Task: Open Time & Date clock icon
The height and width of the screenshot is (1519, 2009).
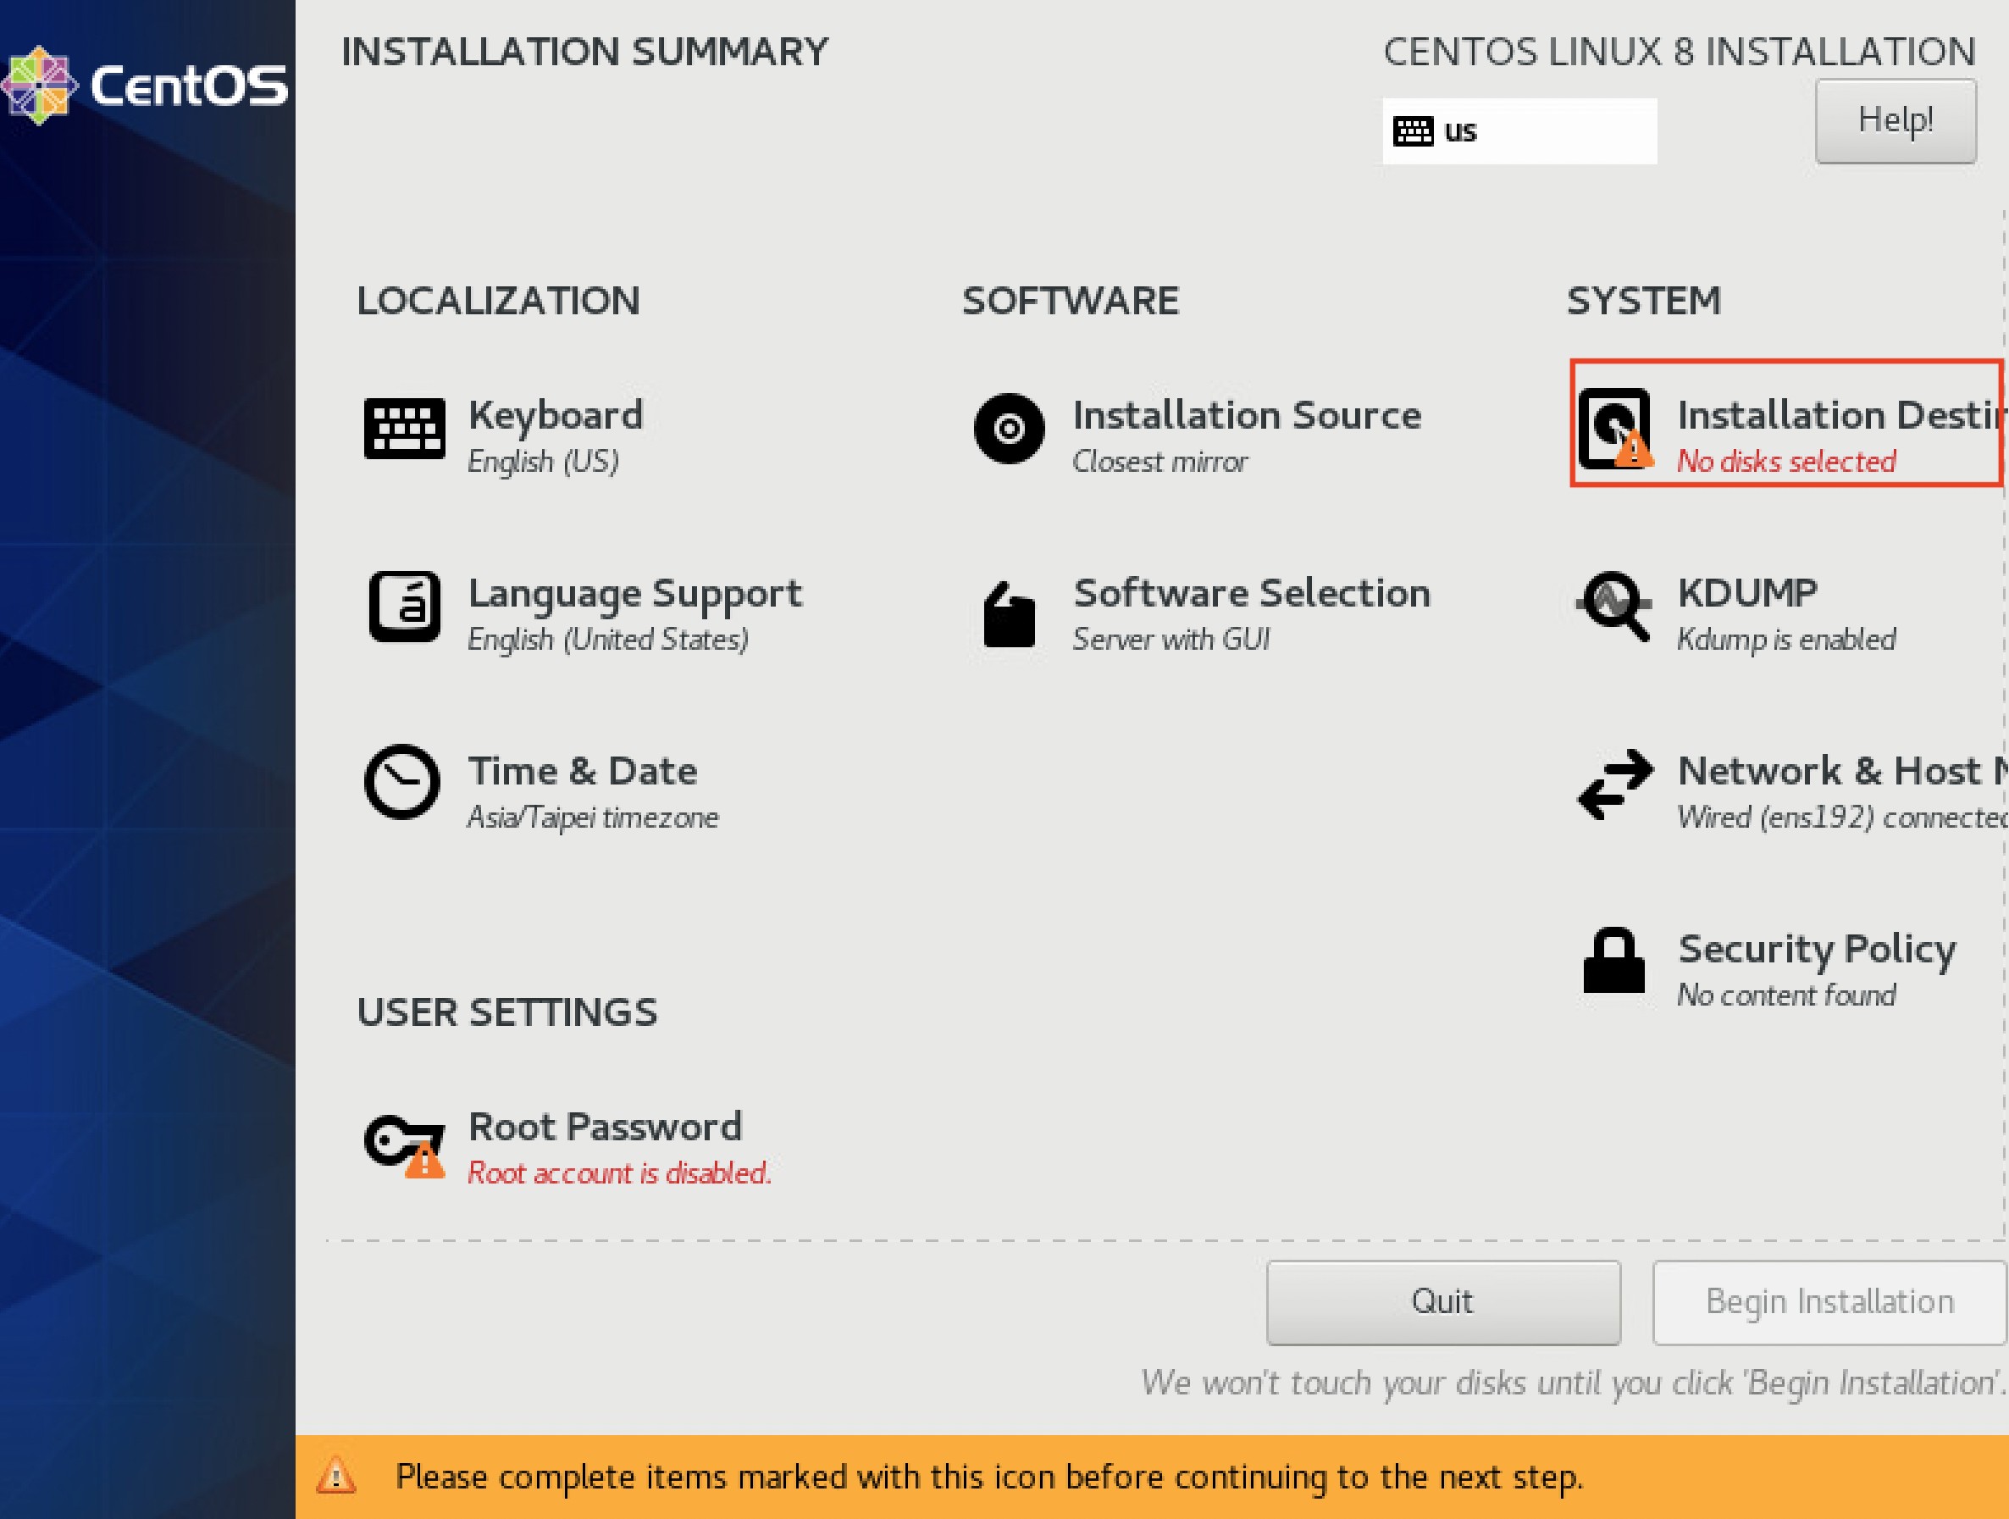Action: tap(401, 783)
